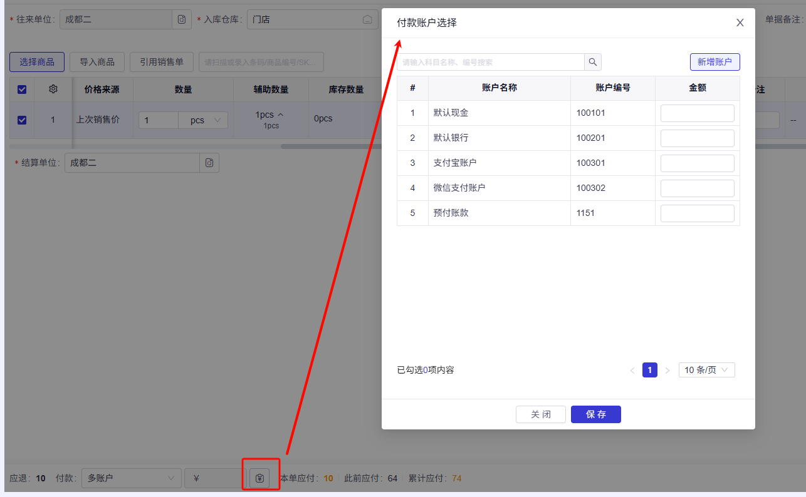This screenshot has width=806, height=497.
Task: Click the 预付账款 account name
Action: tap(451, 213)
